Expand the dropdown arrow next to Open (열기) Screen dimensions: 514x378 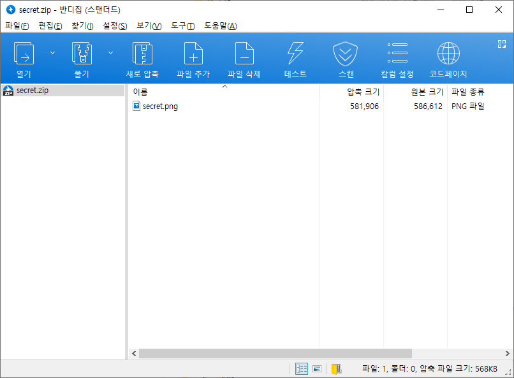coord(53,53)
